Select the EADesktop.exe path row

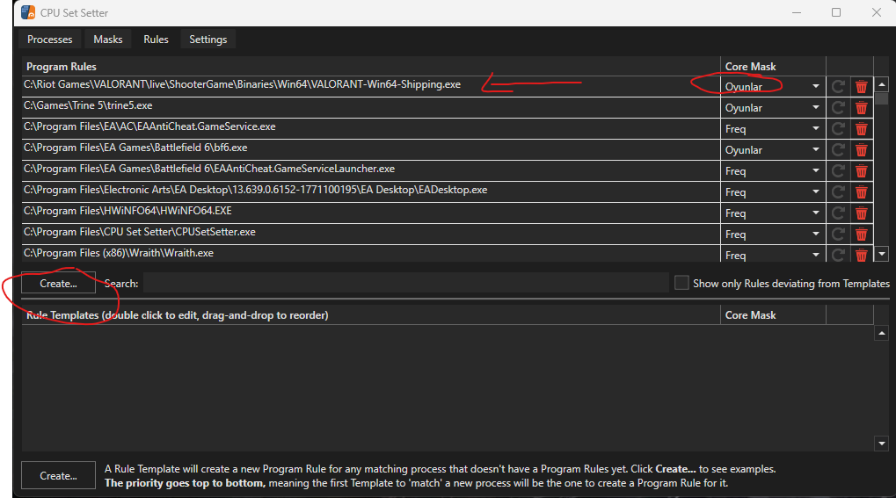pyautogui.click(x=371, y=191)
